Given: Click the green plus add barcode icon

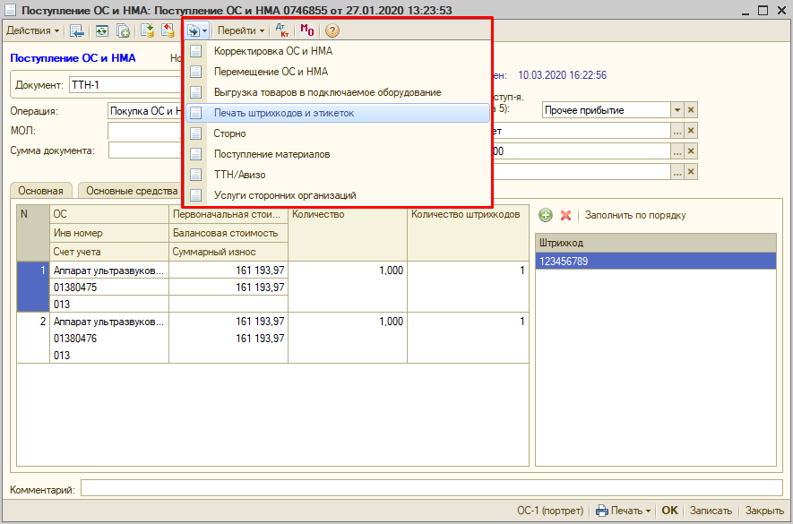Looking at the screenshot, I should coord(546,215).
